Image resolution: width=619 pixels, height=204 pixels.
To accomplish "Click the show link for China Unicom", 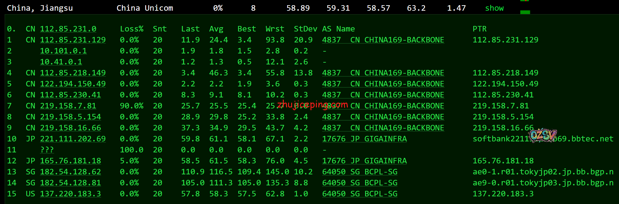I will pyautogui.click(x=494, y=8).
